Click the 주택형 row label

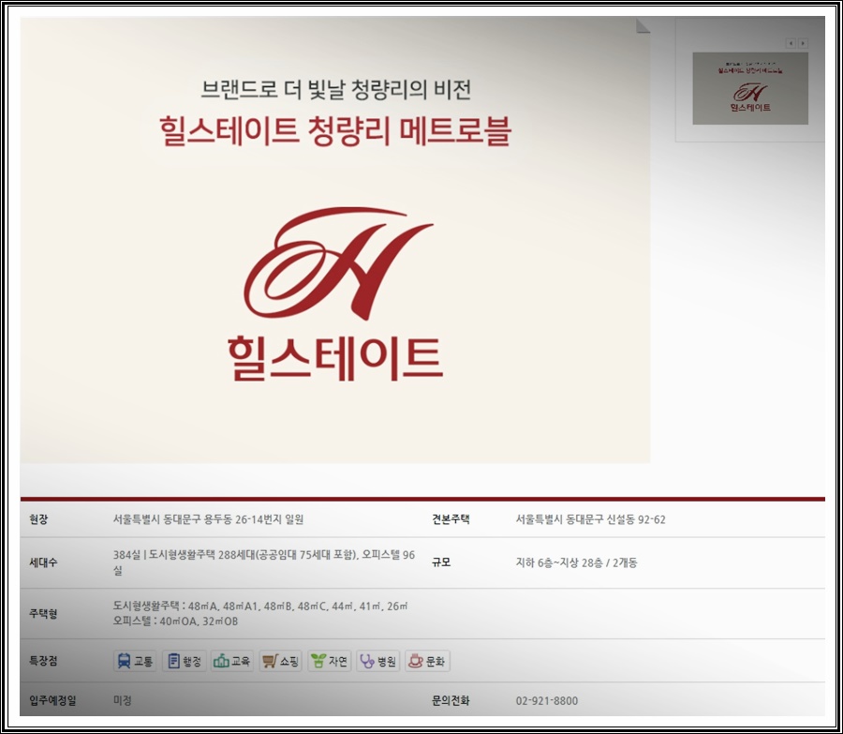coord(43,613)
